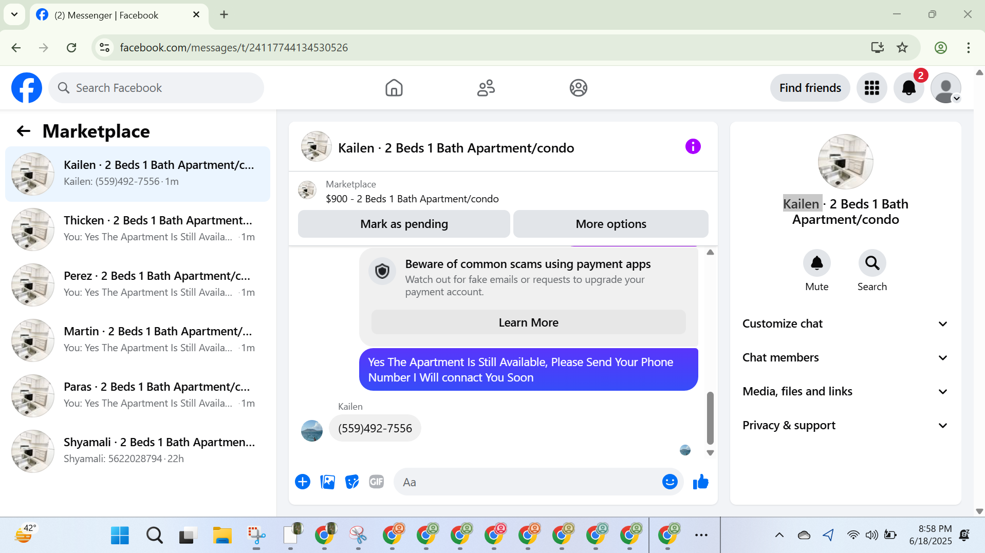
Task: Open Facebook home via the logo
Action: point(27,88)
